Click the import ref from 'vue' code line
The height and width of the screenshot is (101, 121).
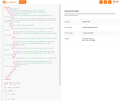pyautogui.click(x=12, y=84)
